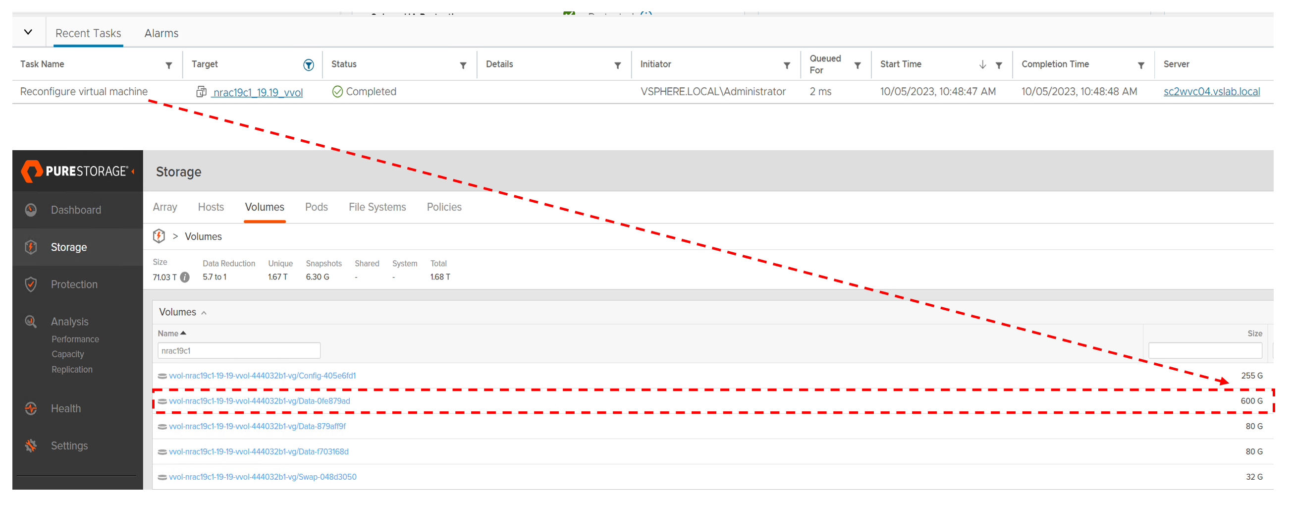Open the Config-405e6fd1 volume
The height and width of the screenshot is (506, 1292).
coord(262,376)
